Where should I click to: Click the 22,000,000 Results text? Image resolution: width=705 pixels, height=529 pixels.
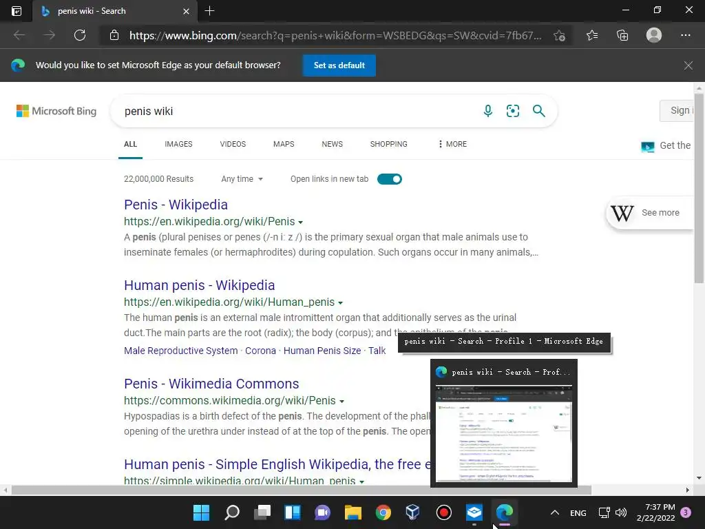click(x=159, y=179)
